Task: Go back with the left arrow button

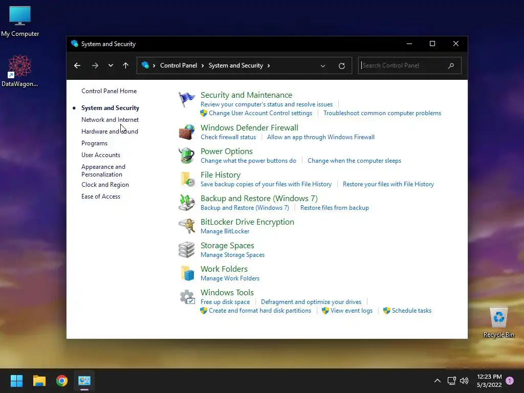Action: (77, 65)
